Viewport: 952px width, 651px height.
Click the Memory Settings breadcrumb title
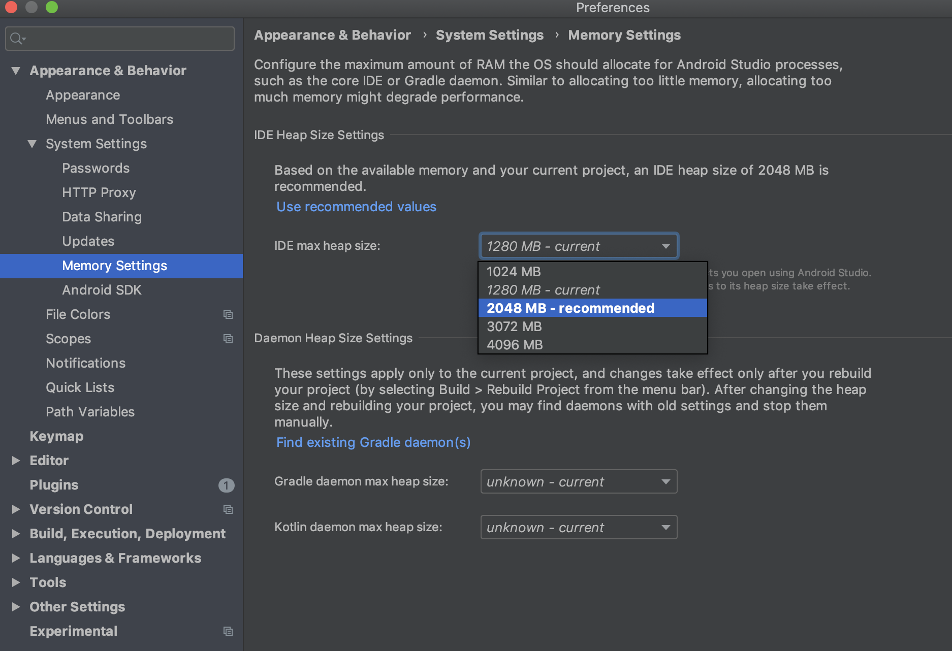[624, 35]
